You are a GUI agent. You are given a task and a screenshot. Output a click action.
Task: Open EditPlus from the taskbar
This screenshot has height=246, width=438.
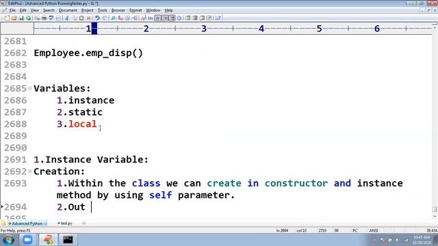coord(48,240)
